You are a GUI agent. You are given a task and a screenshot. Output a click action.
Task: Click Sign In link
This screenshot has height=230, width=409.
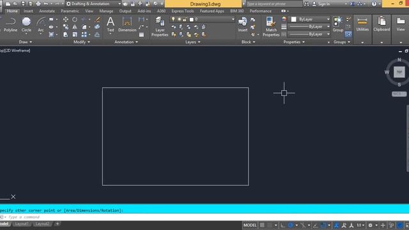click(x=324, y=4)
